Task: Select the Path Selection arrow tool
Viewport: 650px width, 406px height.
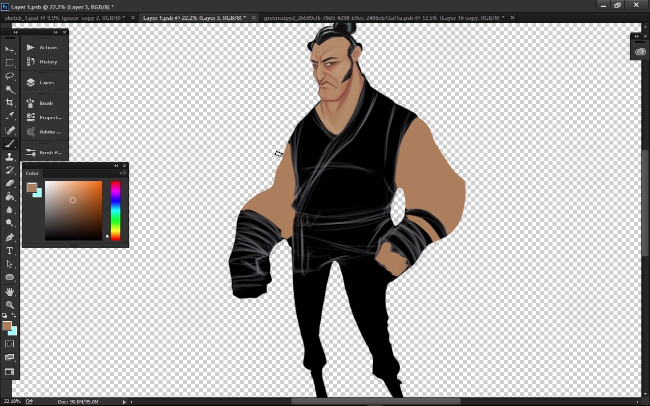Action: pyautogui.click(x=10, y=264)
